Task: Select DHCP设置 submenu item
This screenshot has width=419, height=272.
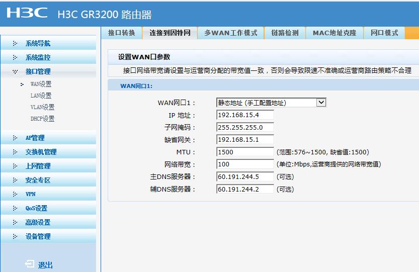Action: click(42, 119)
